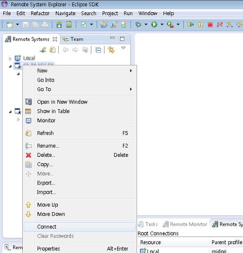
Task: Switch to the Team tab
Action: 73,39
